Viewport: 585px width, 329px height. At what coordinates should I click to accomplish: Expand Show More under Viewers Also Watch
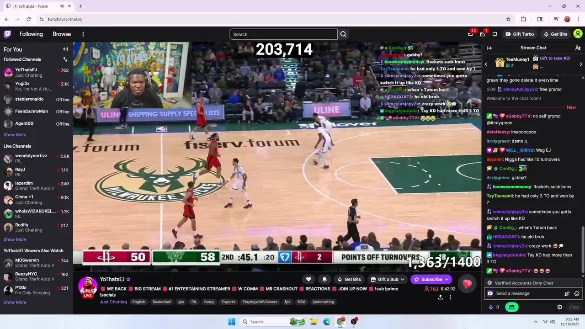15,302
